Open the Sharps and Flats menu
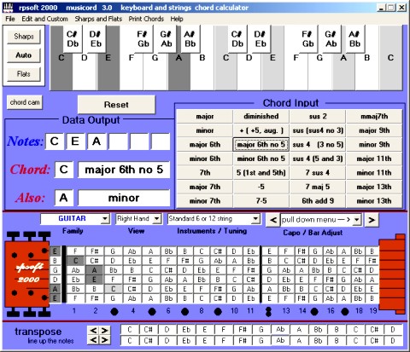The image size is (410, 352). pyautogui.click(x=98, y=19)
